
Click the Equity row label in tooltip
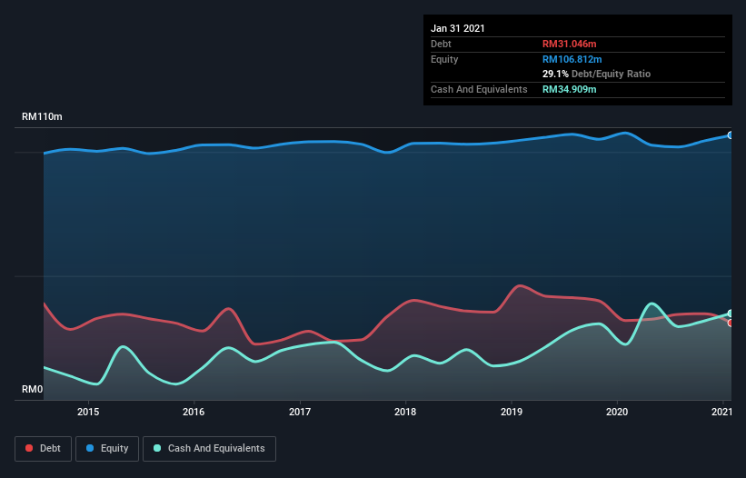pyautogui.click(x=444, y=59)
